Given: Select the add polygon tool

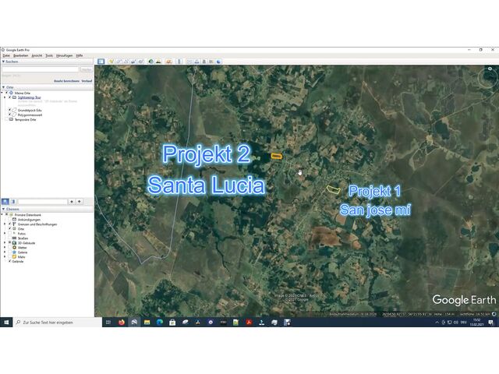Looking at the screenshot, I should pyautogui.click(x=119, y=62).
